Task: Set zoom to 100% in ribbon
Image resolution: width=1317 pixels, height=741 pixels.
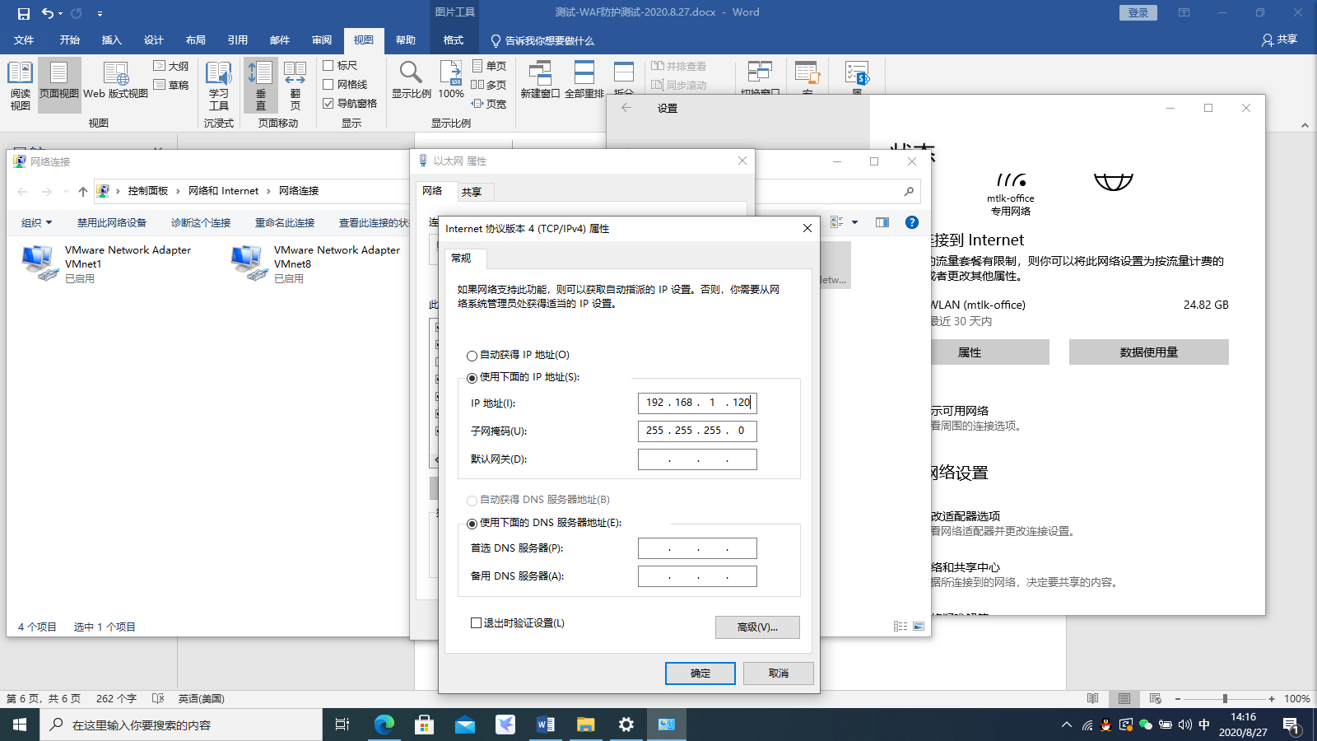Action: (x=451, y=81)
